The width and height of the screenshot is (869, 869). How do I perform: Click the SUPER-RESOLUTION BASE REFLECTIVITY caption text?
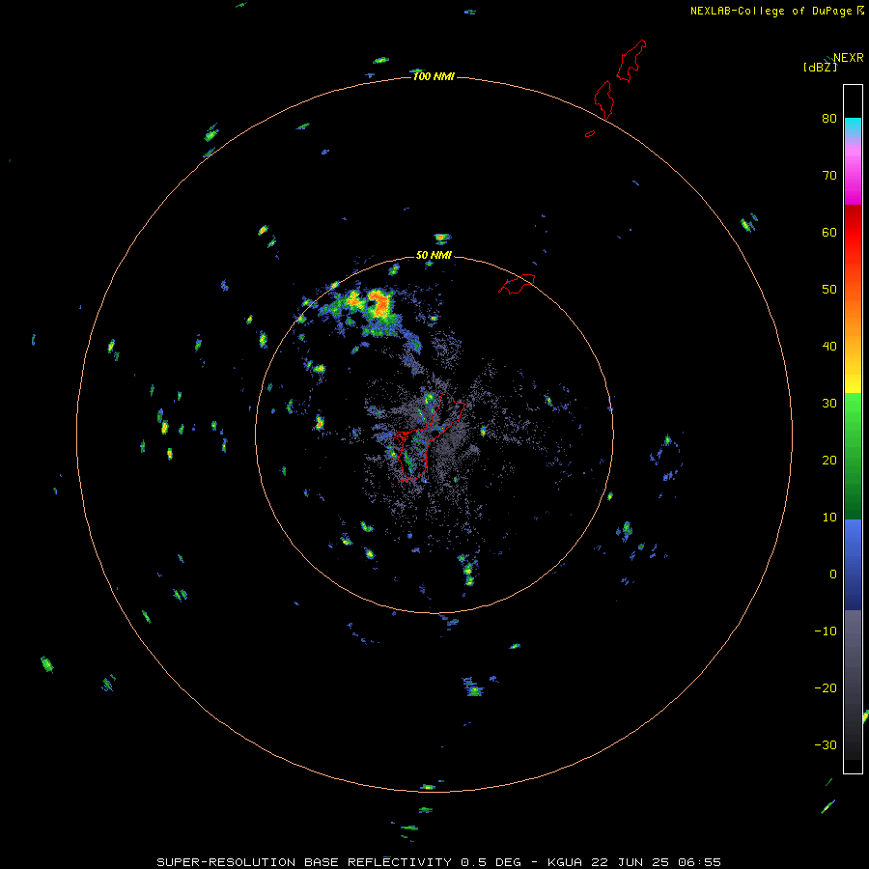[304, 862]
